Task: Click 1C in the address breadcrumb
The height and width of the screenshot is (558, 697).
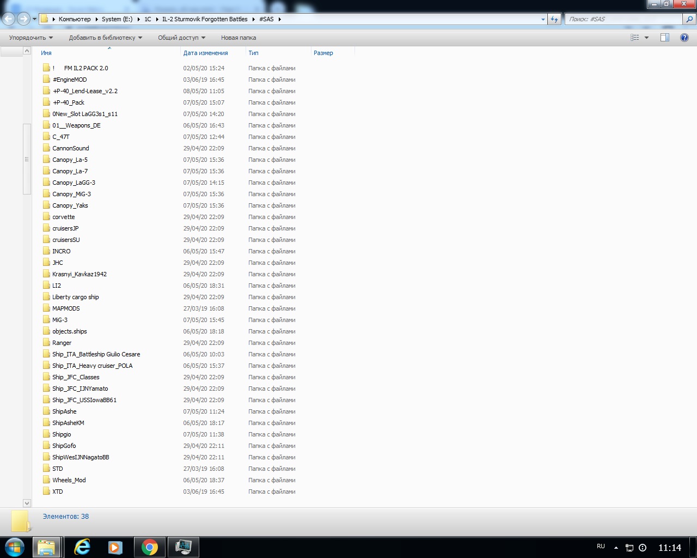Action: click(148, 19)
